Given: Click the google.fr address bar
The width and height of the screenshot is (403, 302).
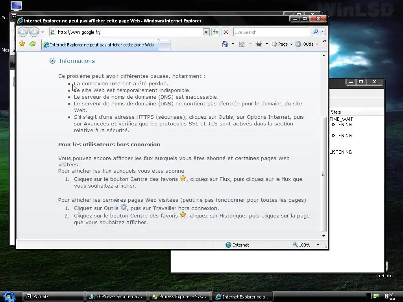Looking at the screenshot, I should (x=126, y=32).
